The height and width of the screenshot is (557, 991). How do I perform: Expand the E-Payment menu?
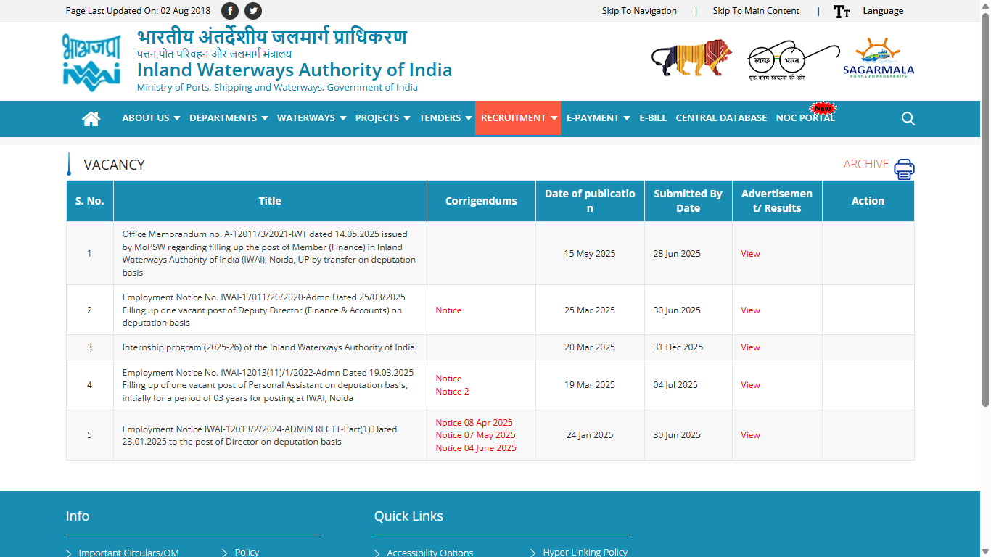point(598,118)
